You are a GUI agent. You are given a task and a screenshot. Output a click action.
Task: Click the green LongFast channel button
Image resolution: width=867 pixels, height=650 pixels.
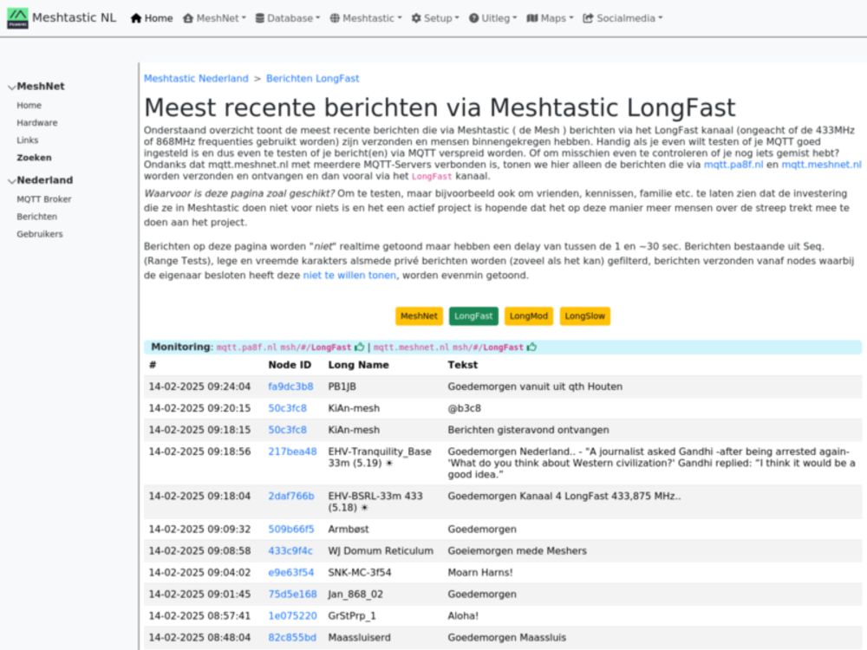pyautogui.click(x=473, y=316)
